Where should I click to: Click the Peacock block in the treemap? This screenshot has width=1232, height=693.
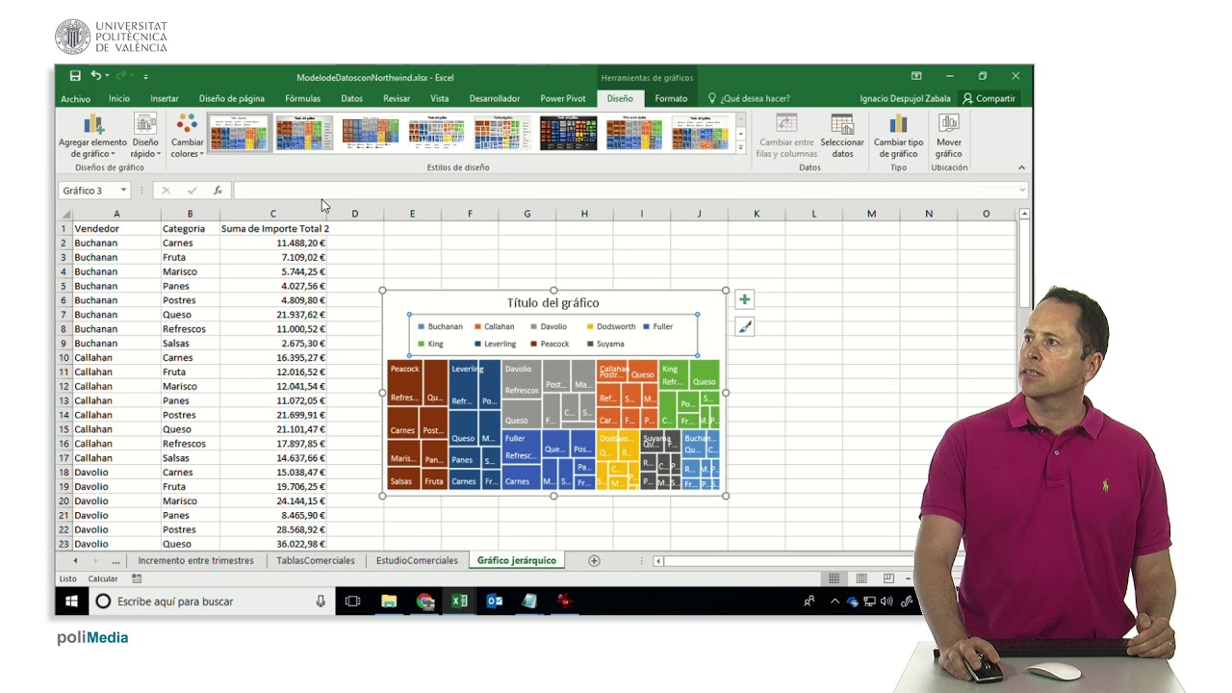[x=416, y=424]
